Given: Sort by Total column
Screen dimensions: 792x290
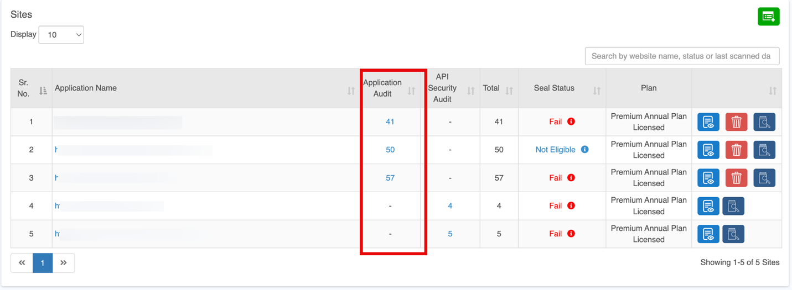Looking at the screenshot, I should coord(509,91).
